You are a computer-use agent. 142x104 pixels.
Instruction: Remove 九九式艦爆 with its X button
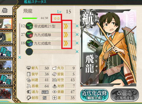tap(77, 34)
